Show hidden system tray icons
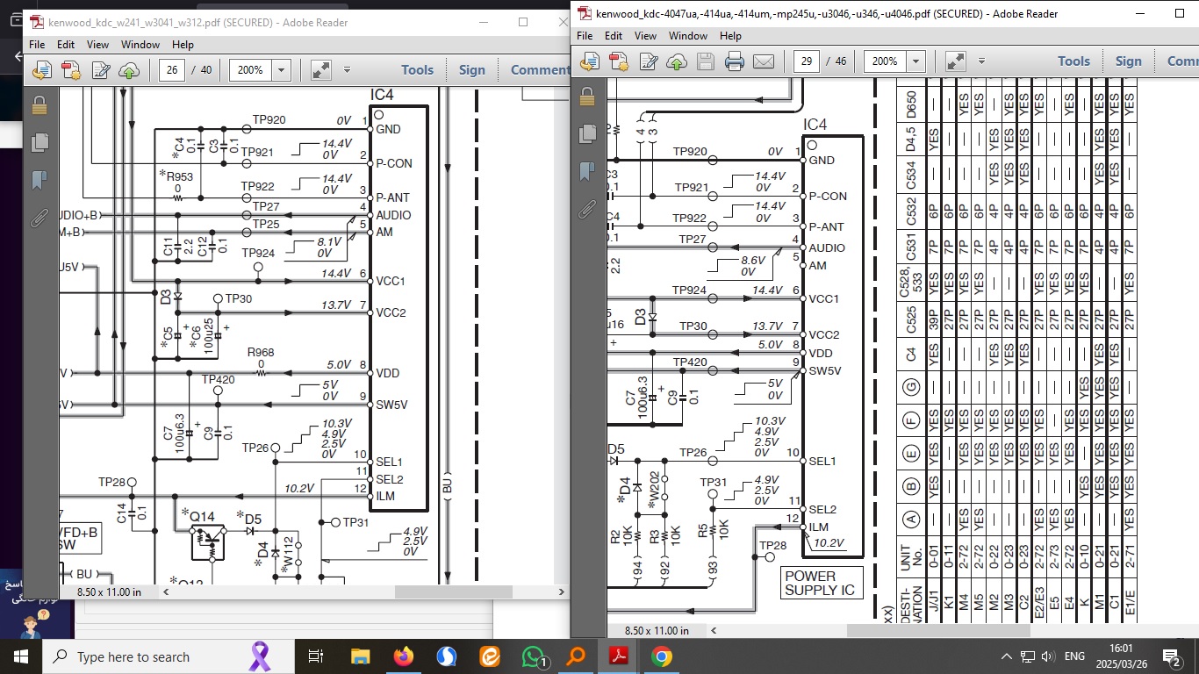Image resolution: width=1199 pixels, height=674 pixels. (x=1007, y=656)
